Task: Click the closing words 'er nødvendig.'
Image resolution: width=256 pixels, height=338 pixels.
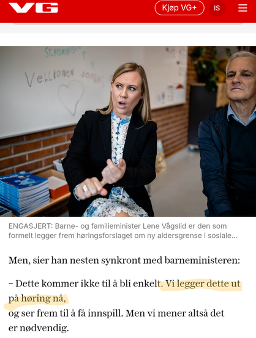Action: 39,328
